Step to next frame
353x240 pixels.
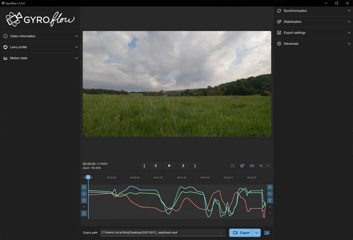click(x=183, y=166)
